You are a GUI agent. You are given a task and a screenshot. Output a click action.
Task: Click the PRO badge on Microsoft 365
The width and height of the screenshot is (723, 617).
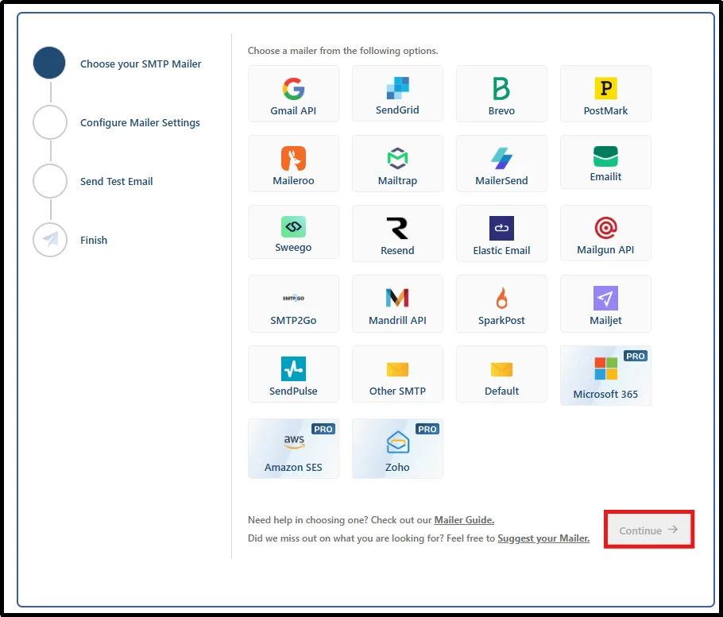(636, 356)
